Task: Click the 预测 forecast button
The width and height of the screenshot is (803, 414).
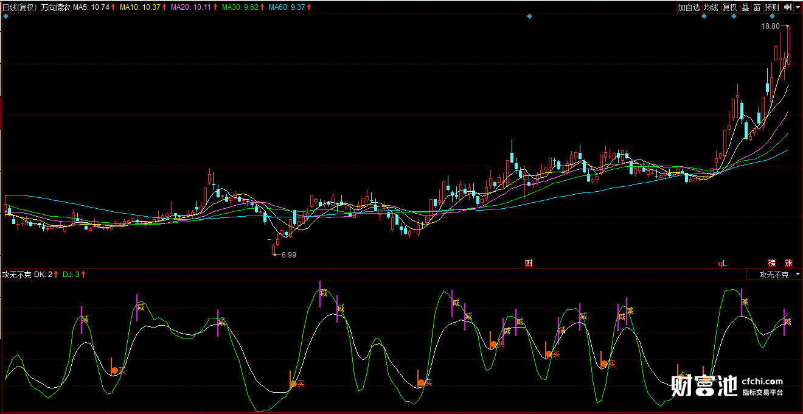Action: point(772,7)
